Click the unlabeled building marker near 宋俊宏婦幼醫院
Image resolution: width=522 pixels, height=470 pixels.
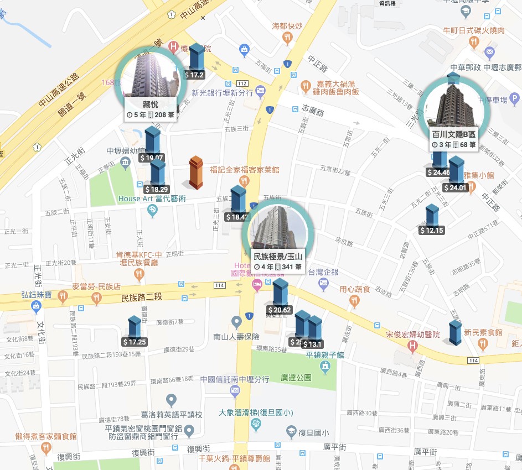(455, 333)
